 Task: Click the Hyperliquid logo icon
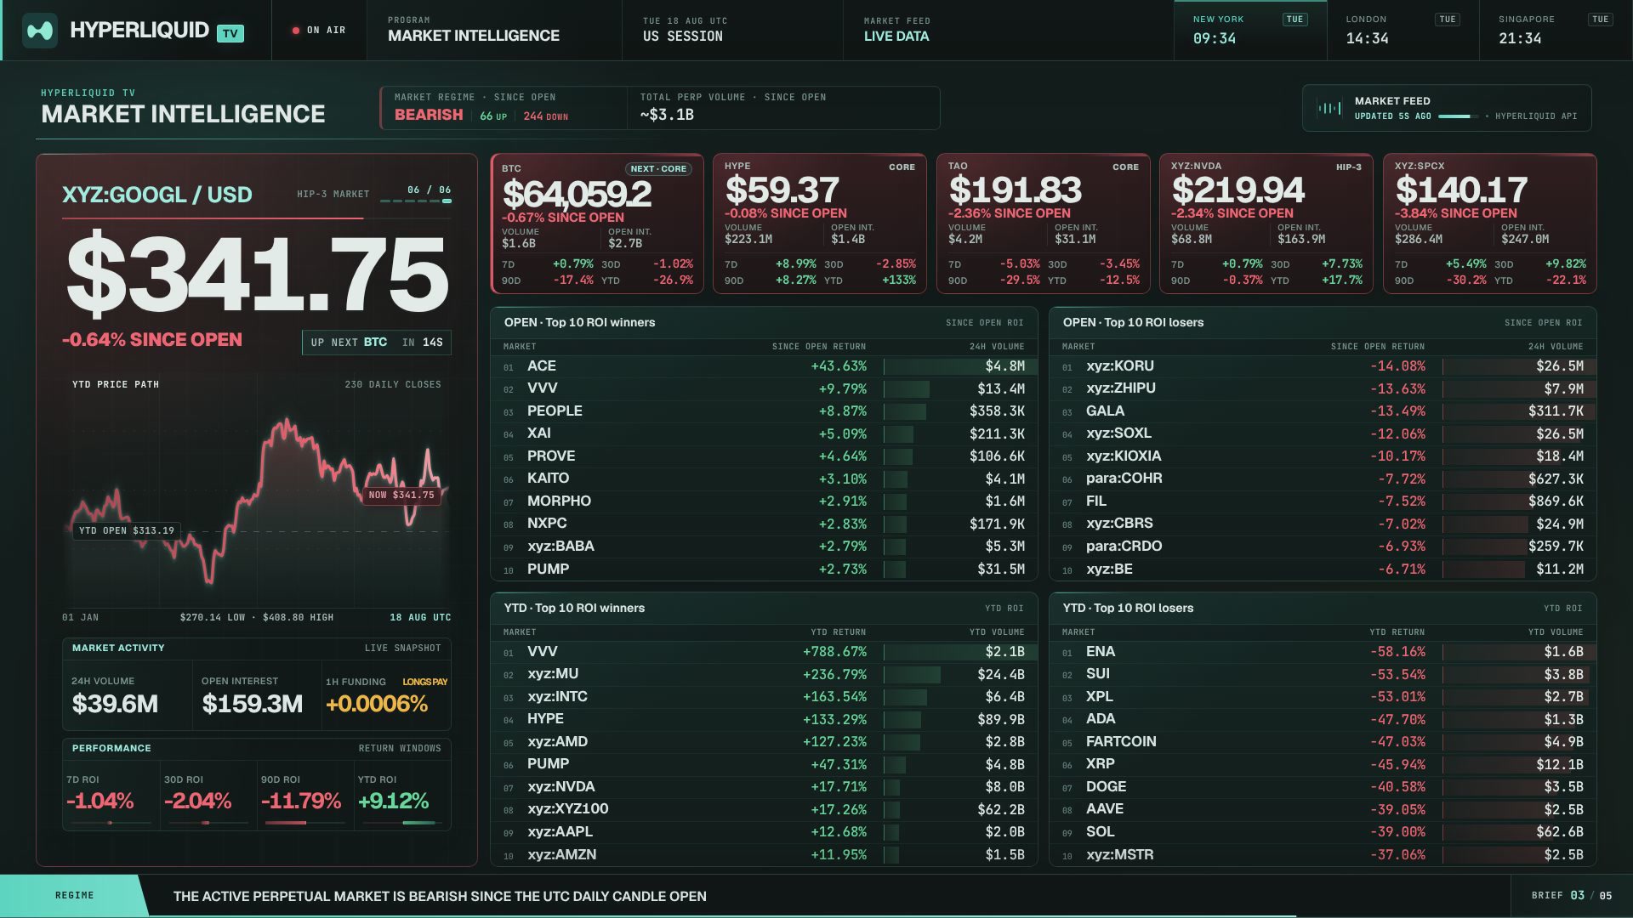[x=40, y=31]
